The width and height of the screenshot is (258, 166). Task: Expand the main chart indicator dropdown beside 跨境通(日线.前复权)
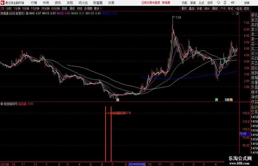pos(27,13)
